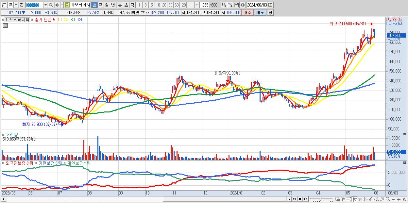Switch to minute 분 chart
Viewport: 408px width, 203px height.
(x=120, y=5)
